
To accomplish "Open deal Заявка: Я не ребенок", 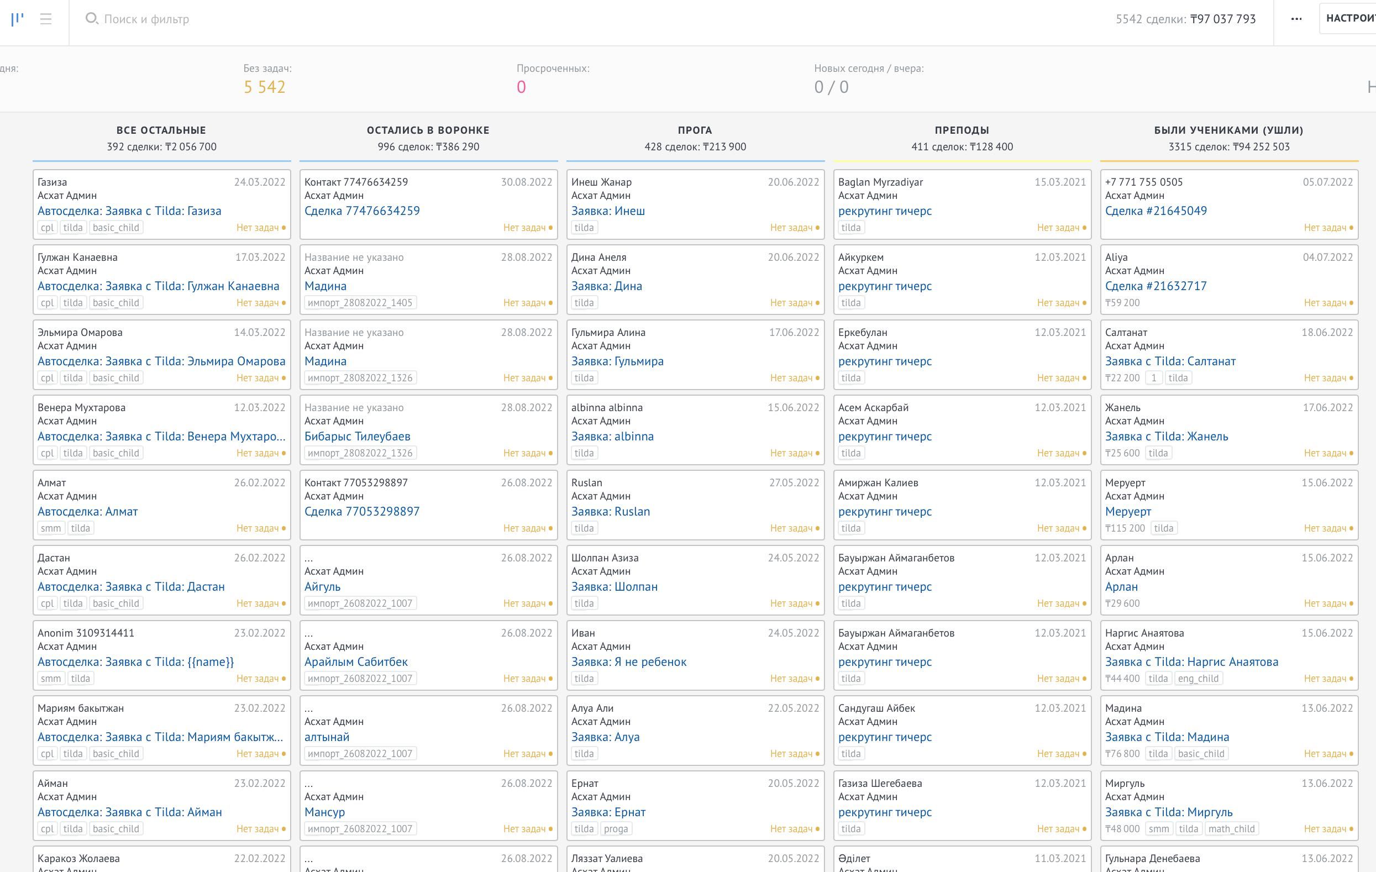I will (x=629, y=661).
